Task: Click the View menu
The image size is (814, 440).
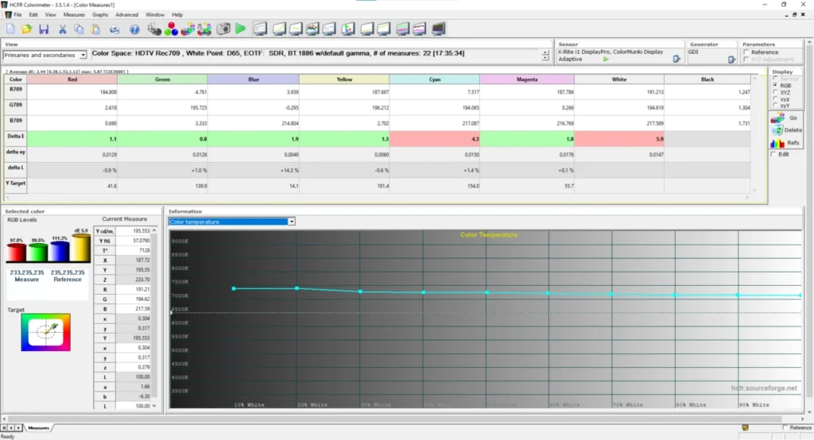Action: [x=50, y=15]
